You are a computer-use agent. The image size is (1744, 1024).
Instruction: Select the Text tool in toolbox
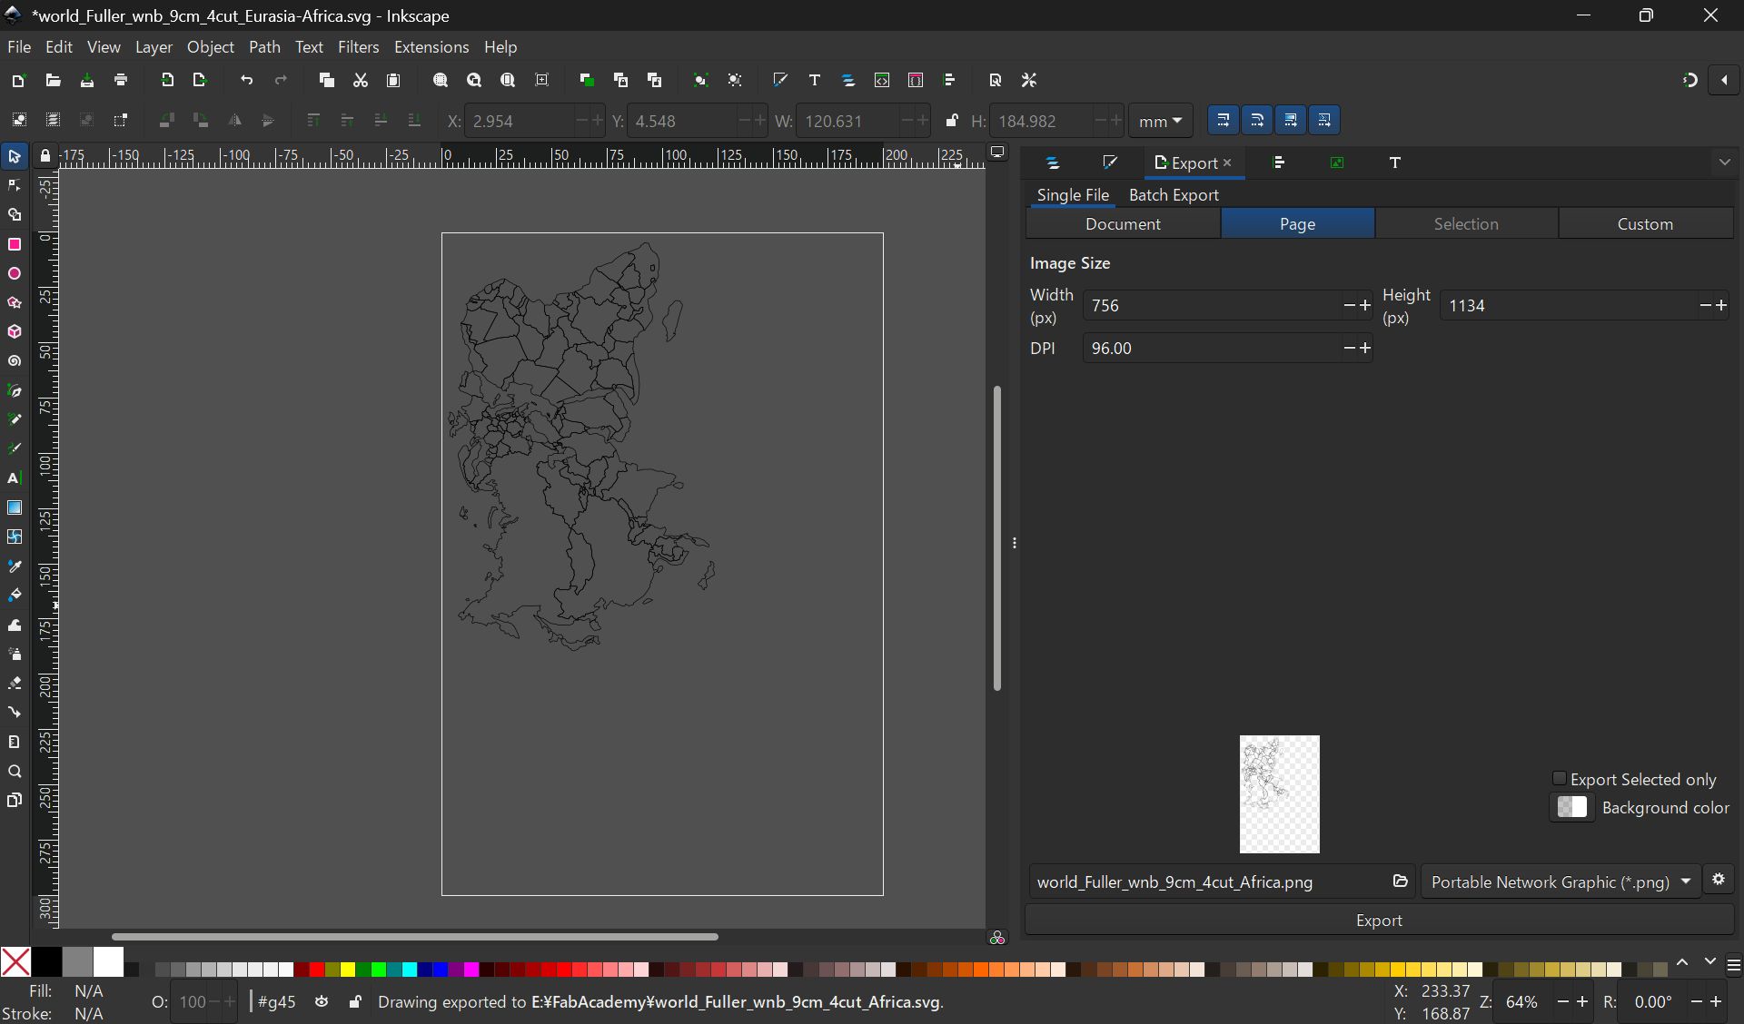tap(15, 478)
